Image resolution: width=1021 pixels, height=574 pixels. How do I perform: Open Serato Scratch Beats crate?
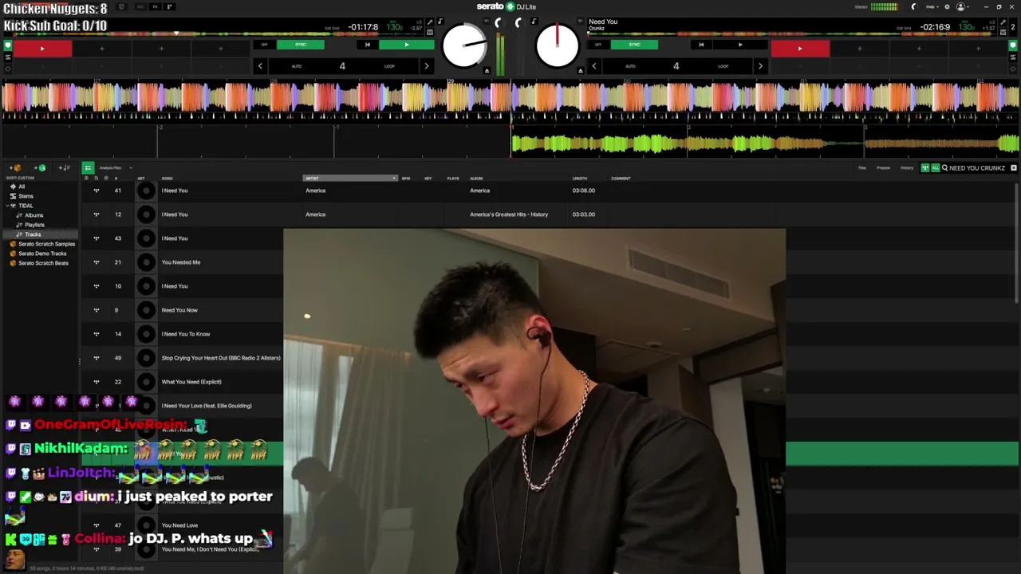43,263
